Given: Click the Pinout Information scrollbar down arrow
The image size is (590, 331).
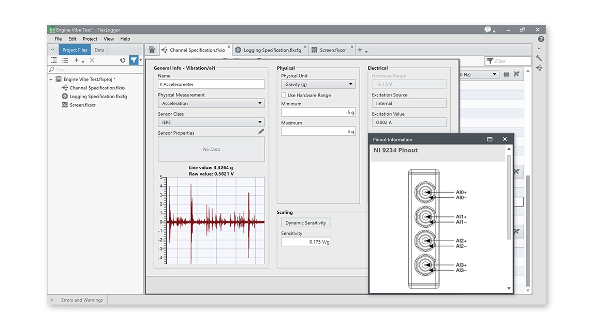Looking at the screenshot, I should click(x=509, y=288).
